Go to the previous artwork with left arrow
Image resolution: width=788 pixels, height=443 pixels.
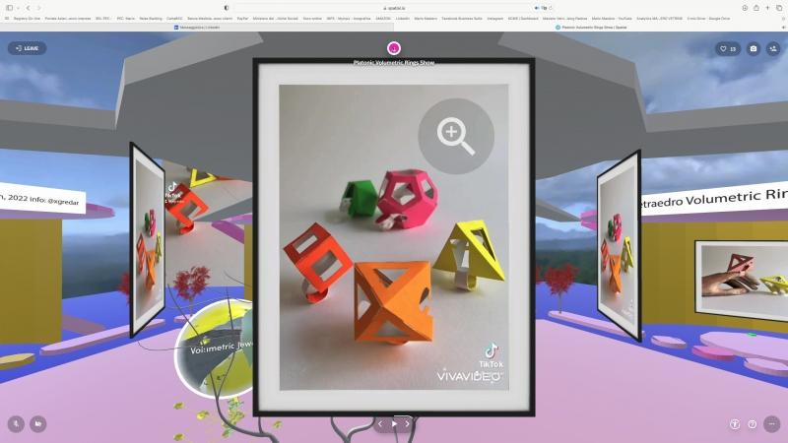[381, 423]
